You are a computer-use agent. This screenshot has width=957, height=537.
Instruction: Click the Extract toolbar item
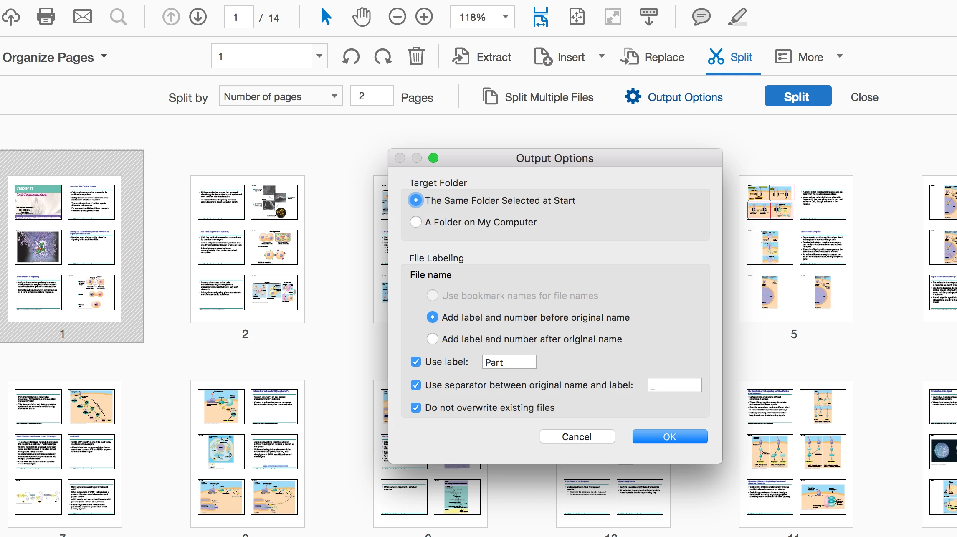pyautogui.click(x=482, y=57)
